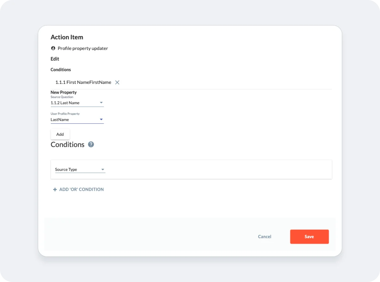Click the Profile property updater label
Viewport: 380px width, 282px height.
pyautogui.click(x=83, y=48)
